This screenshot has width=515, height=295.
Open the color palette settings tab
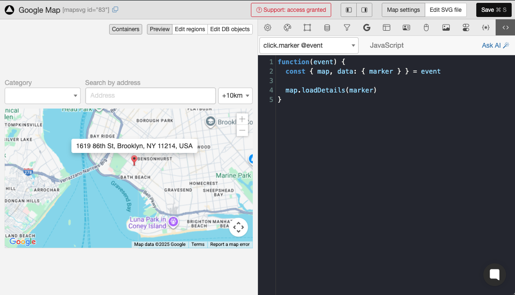point(287,28)
